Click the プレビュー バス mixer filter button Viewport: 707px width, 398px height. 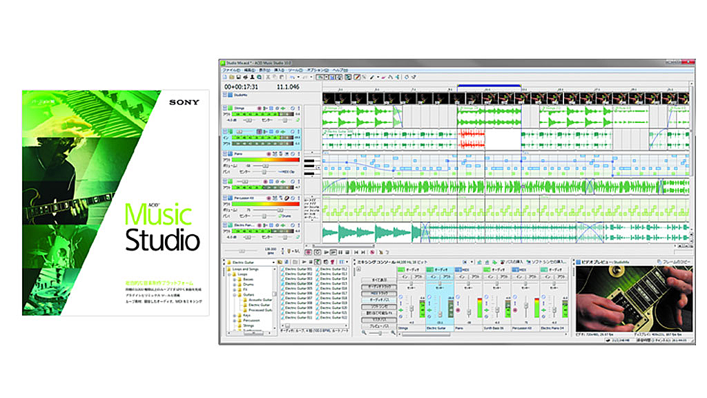(379, 326)
